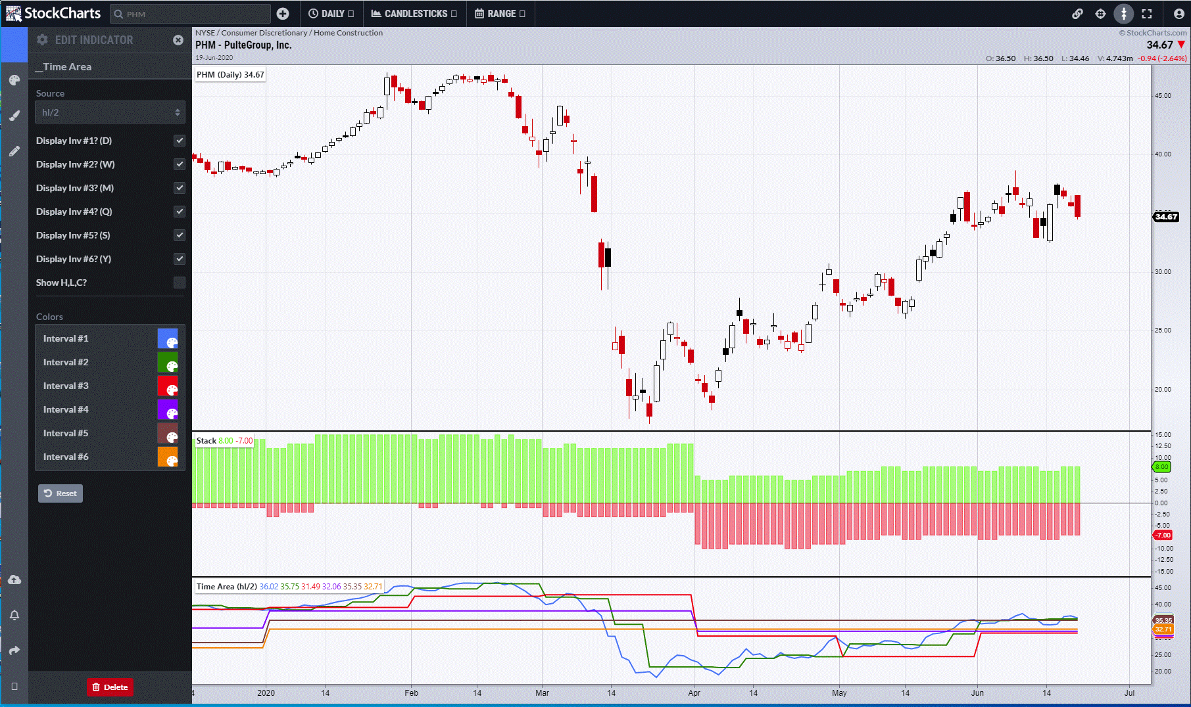This screenshot has height=707, width=1191.
Task: Click the PHM symbol search field
Action: click(191, 14)
